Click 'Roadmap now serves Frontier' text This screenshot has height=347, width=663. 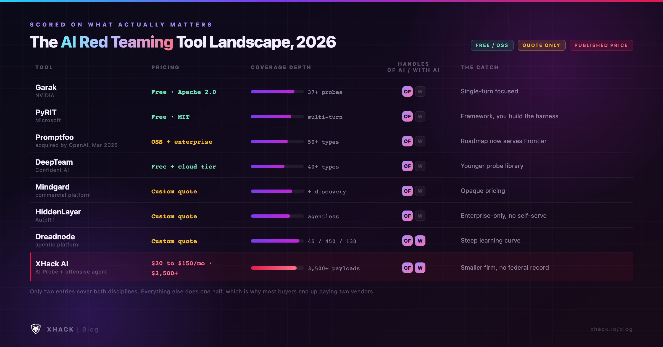pyautogui.click(x=504, y=141)
